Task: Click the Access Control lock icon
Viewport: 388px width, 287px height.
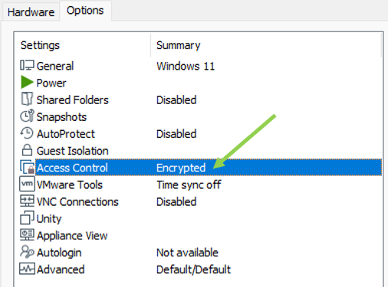Action: click(x=27, y=167)
